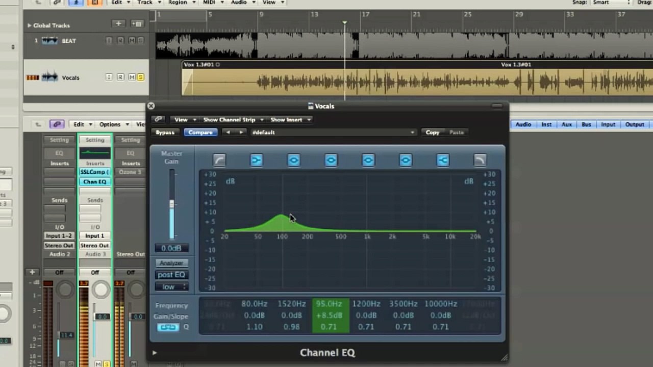The image size is (653, 367).
Task: Click the 95.0Hz frequency value field
Action: click(x=329, y=304)
